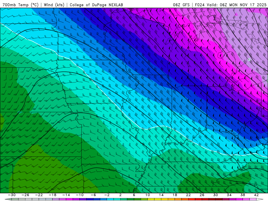
Task: Click the -10 value on the temperature legend
Action: 80,195
